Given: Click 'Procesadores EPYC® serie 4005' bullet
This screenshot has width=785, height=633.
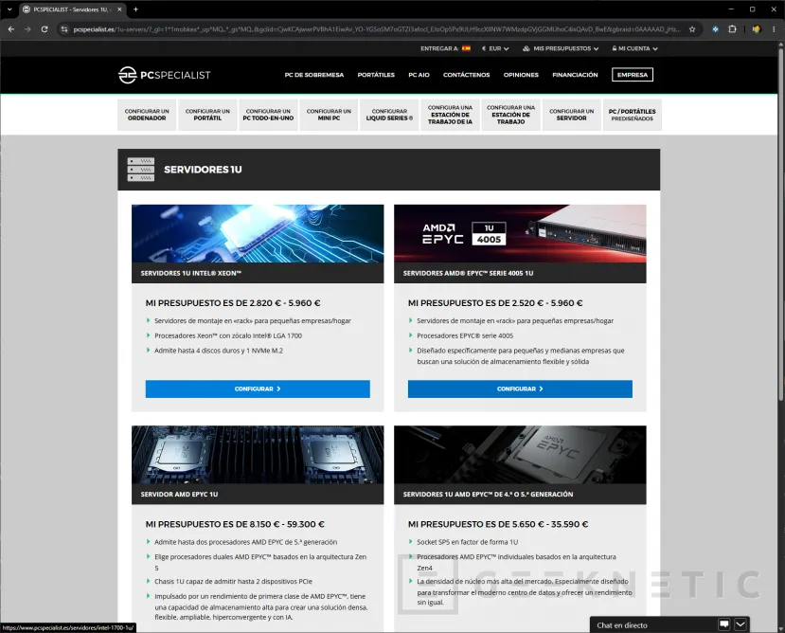Looking at the screenshot, I should 465,335.
